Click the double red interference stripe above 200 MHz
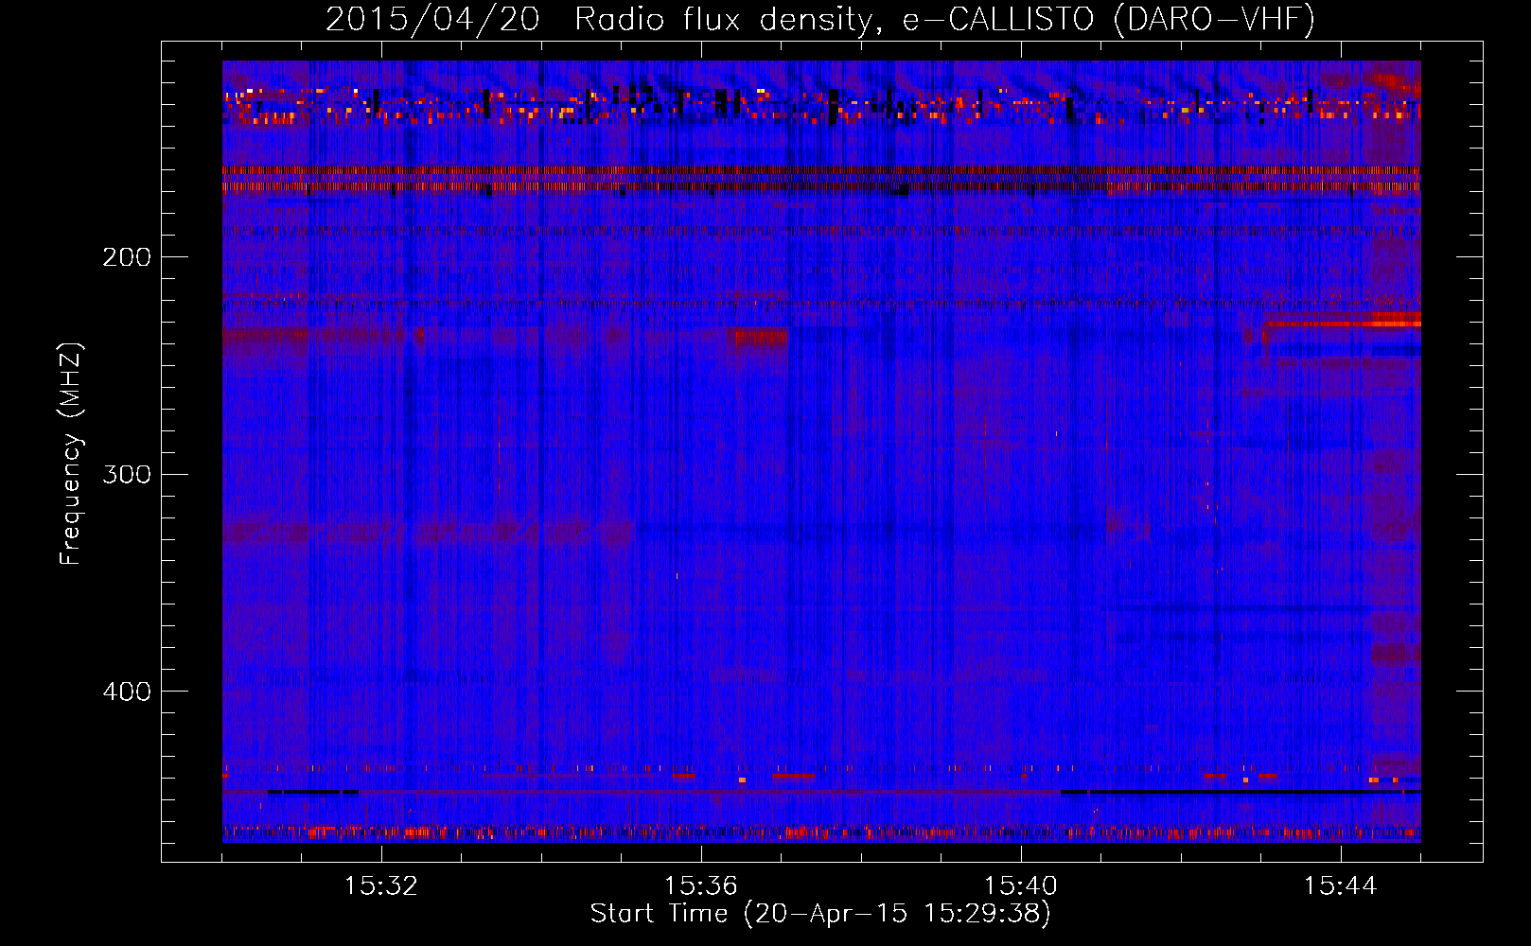 pyautogui.click(x=821, y=179)
